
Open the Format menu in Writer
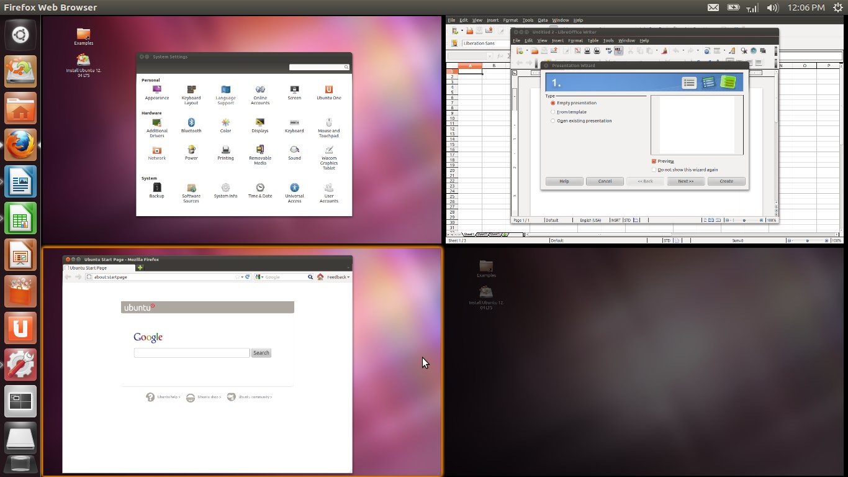point(575,40)
